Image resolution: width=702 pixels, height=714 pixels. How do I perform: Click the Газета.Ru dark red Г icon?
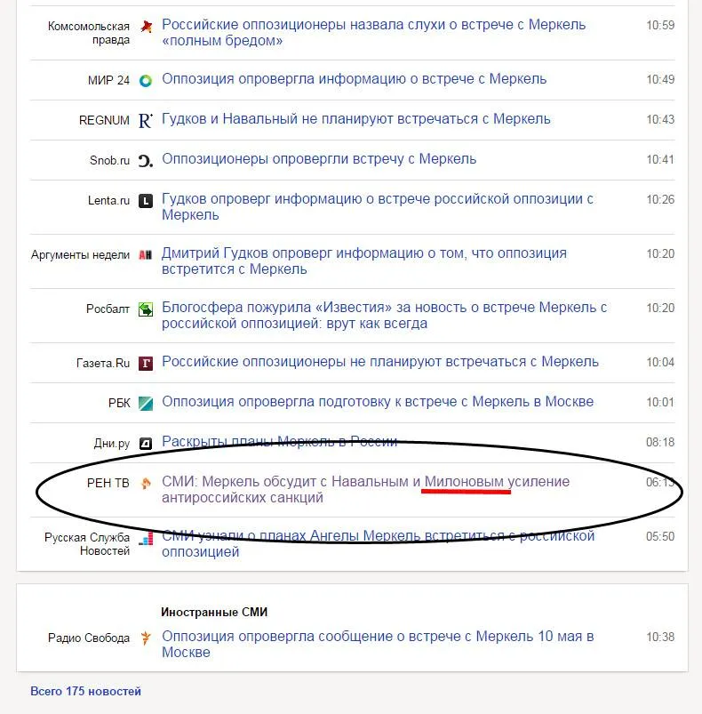[146, 364]
